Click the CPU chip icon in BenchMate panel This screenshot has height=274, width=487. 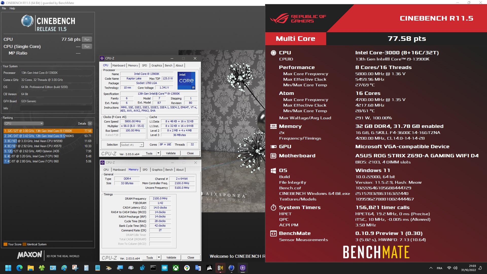pos(273,53)
